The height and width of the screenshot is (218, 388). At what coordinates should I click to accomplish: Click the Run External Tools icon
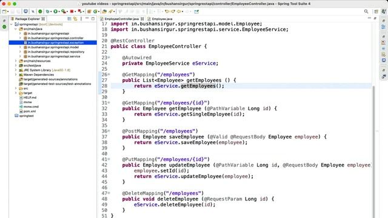point(63,12)
